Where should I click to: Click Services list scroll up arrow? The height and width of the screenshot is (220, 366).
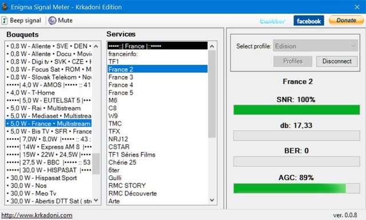[x=212, y=46]
